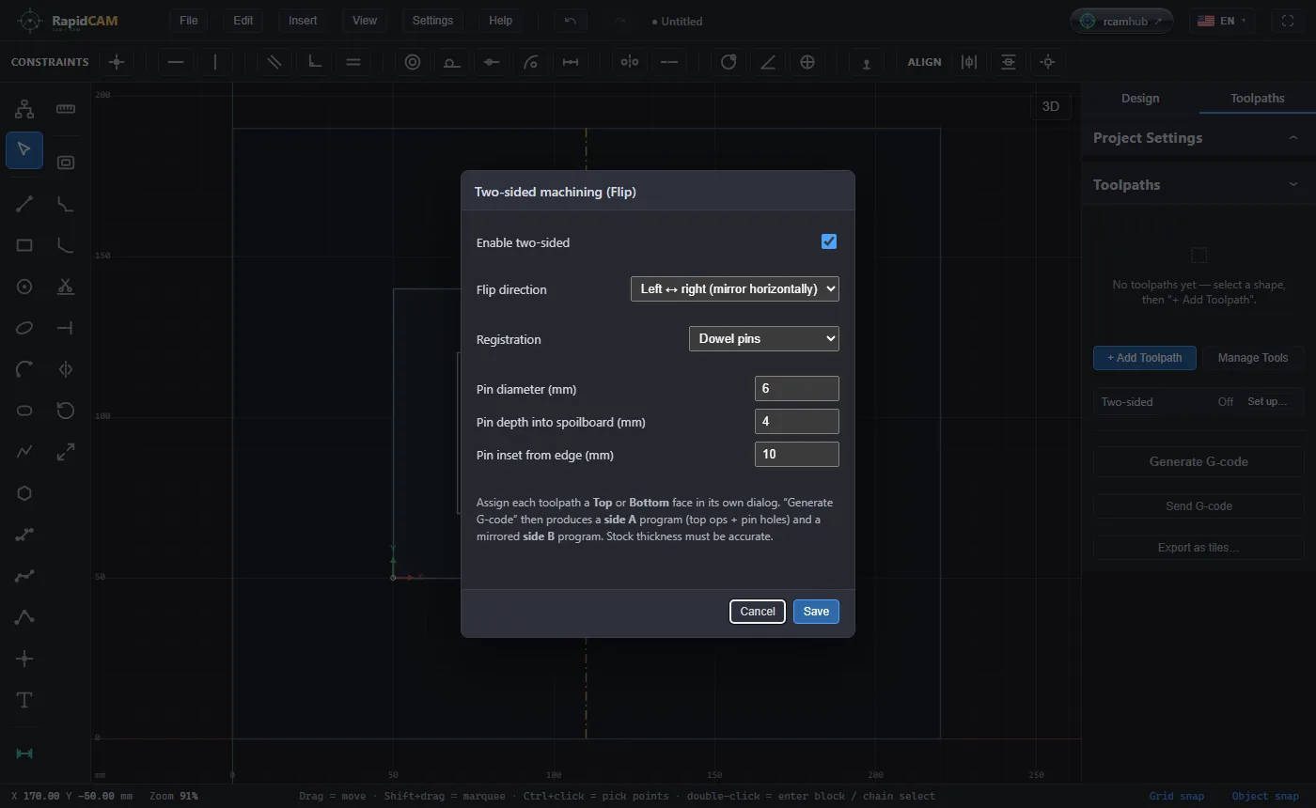The height and width of the screenshot is (808, 1316).
Task: Switch to the Design tab
Action: [x=1140, y=99]
